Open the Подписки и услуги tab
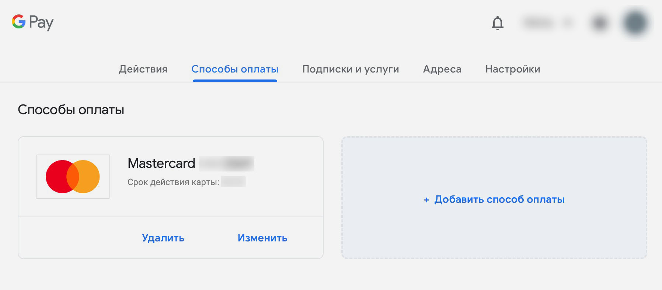The width and height of the screenshot is (662, 290). 351,69
